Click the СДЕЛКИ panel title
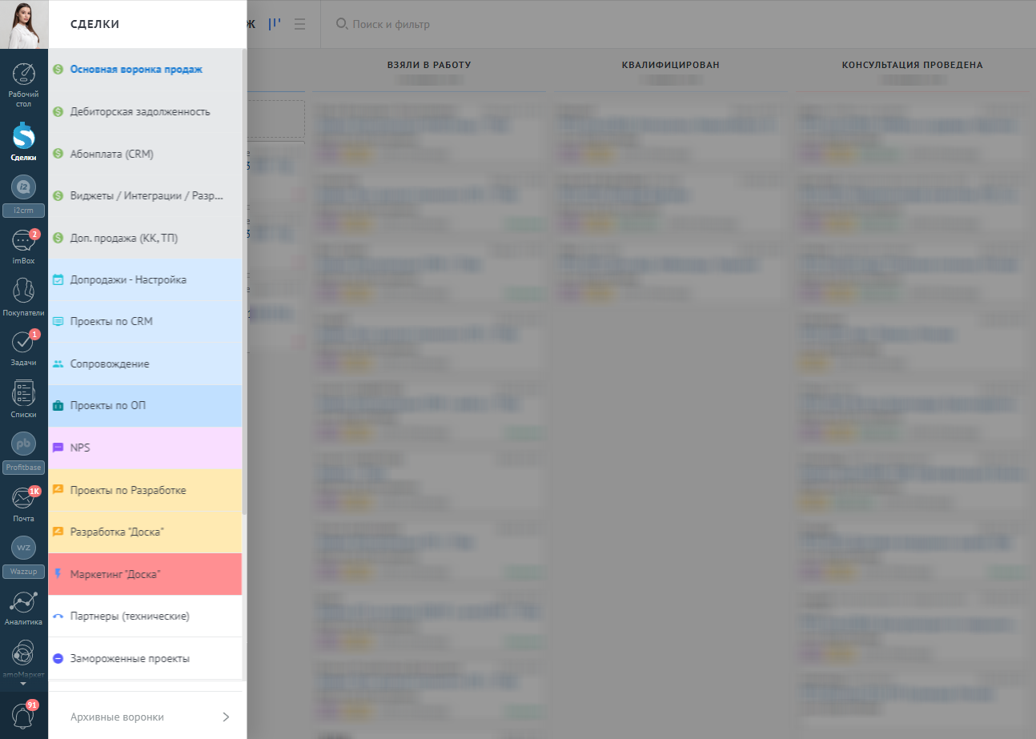The height and width of the screenshot is (739, 1036). 94,25
